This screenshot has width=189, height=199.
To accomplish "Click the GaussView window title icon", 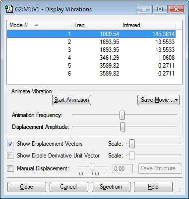I will 9,9.
